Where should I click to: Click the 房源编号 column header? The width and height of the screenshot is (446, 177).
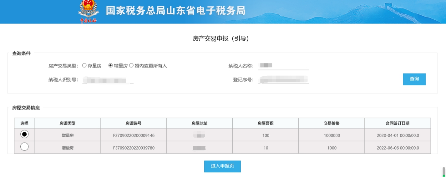pyautogui.click(x=133, y=123)
